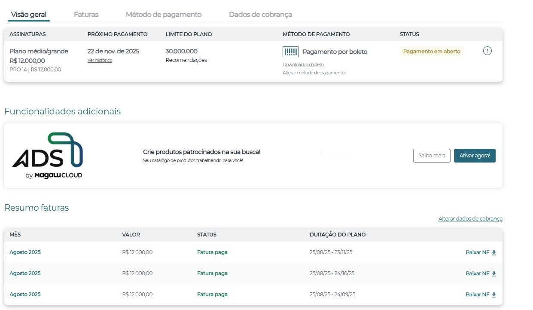
Task: Open Alterar método de pagamento
Action: pos(313,73)
